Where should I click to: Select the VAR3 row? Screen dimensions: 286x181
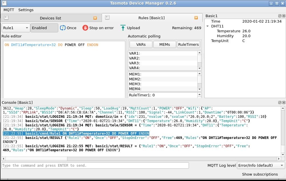pos(163,63)
